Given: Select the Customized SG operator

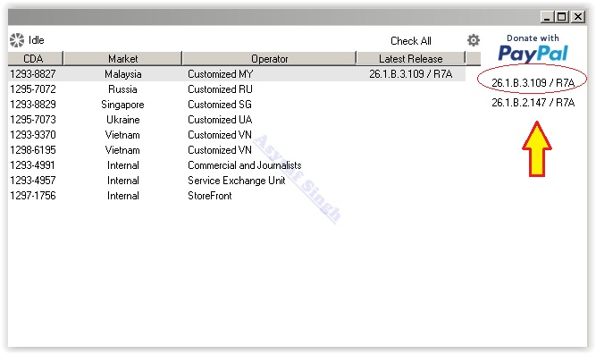Looking at the screenshot, I should point(220,105).
